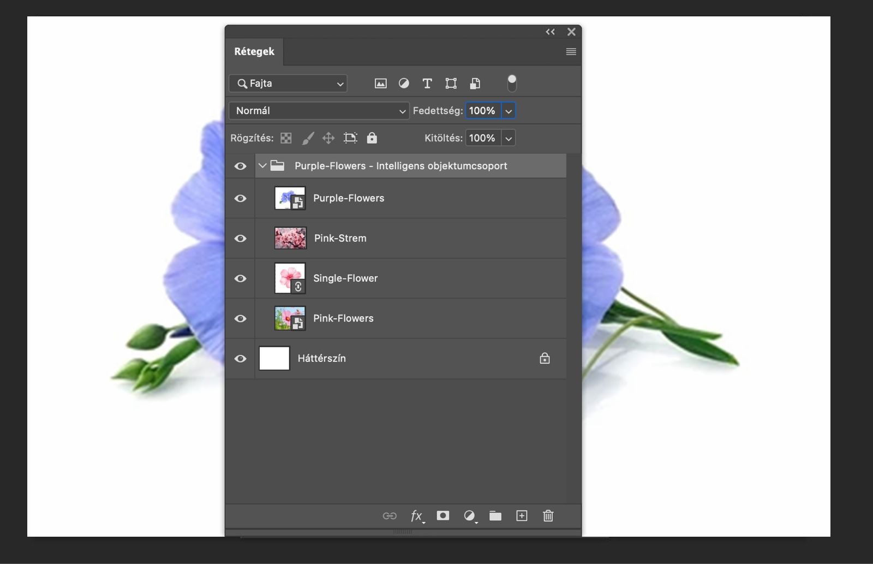This screenshot has width=873, height=564.
Task: Click the Háttérszín layer lock icon
Action: point(545,358)
